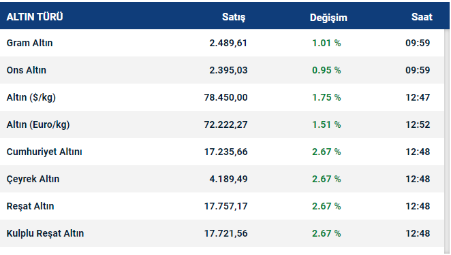Click the Değişim column header

(328, 18)
